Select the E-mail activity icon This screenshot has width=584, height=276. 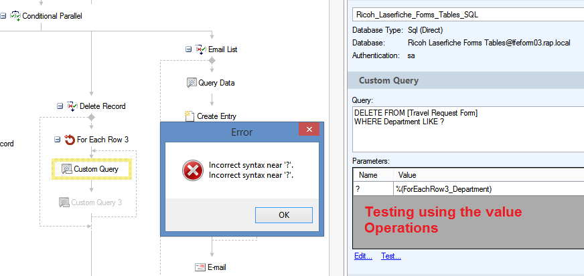coord(200,267)
